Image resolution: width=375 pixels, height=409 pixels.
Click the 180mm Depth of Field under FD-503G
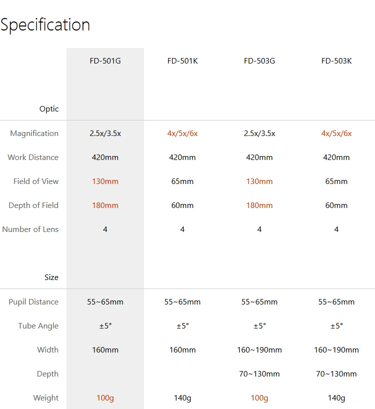tap(259, 205)
